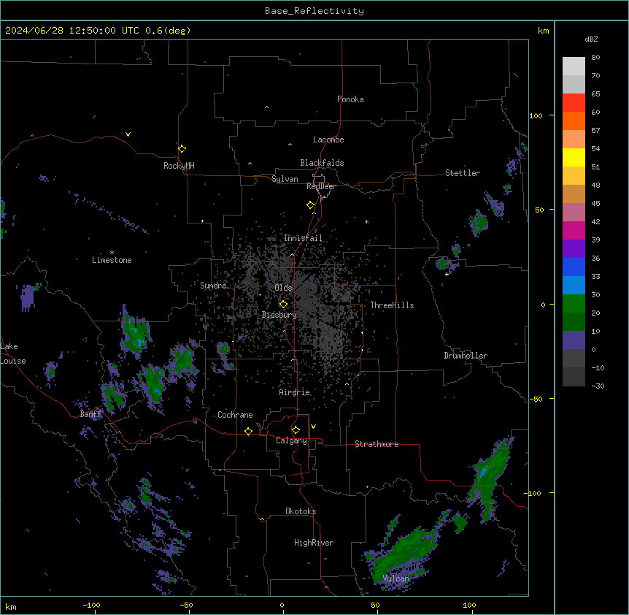629x615 pixels.
Task: Click the Okotoks label
Action: [x=301, y=511]
